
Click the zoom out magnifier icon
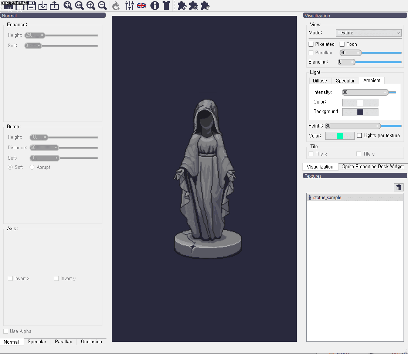click(x=102, y=6)
